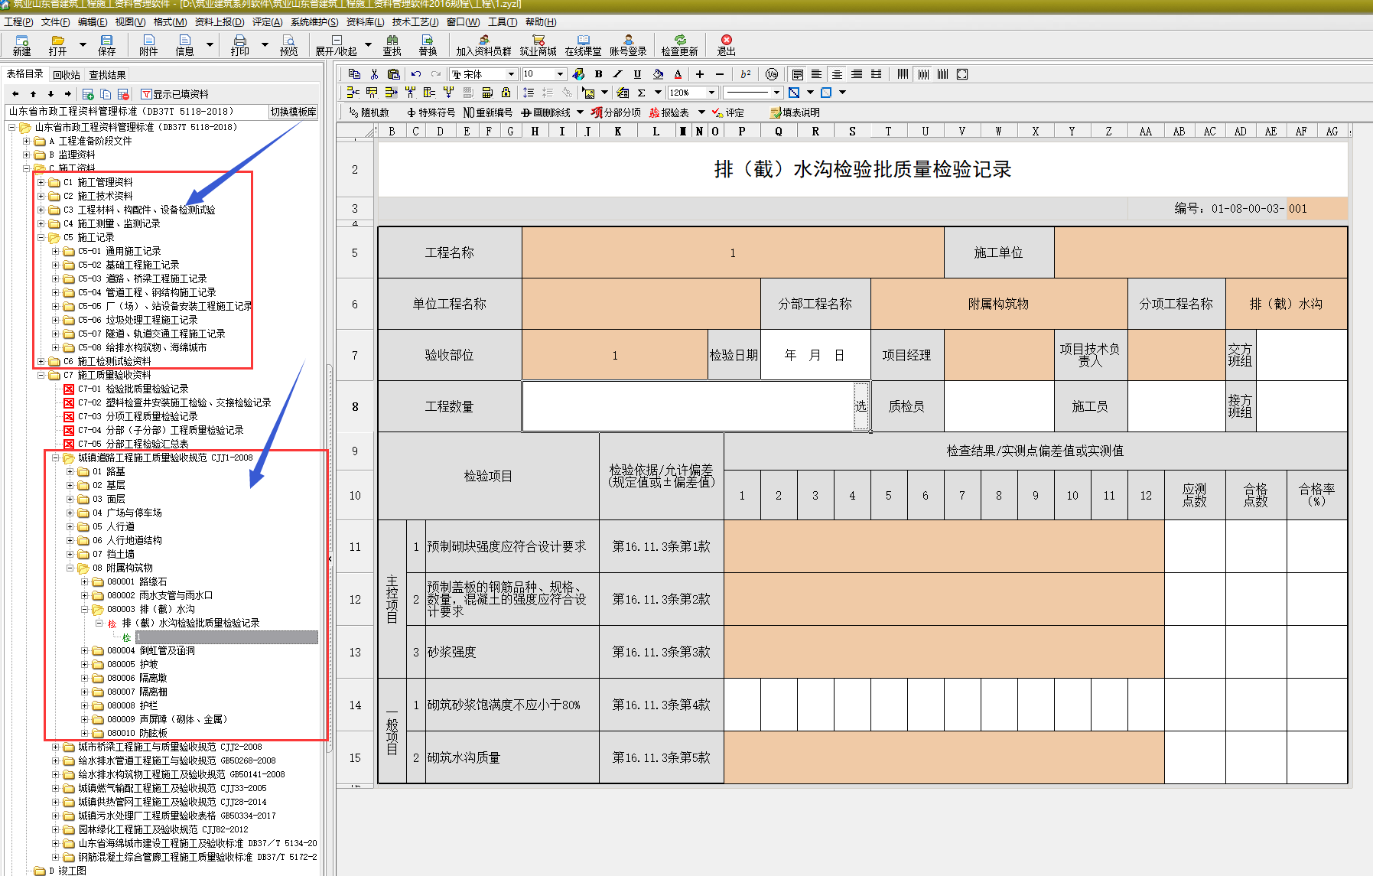Open the 工程(P) menu
This screenshot has width=1373, height=876.
18,22
